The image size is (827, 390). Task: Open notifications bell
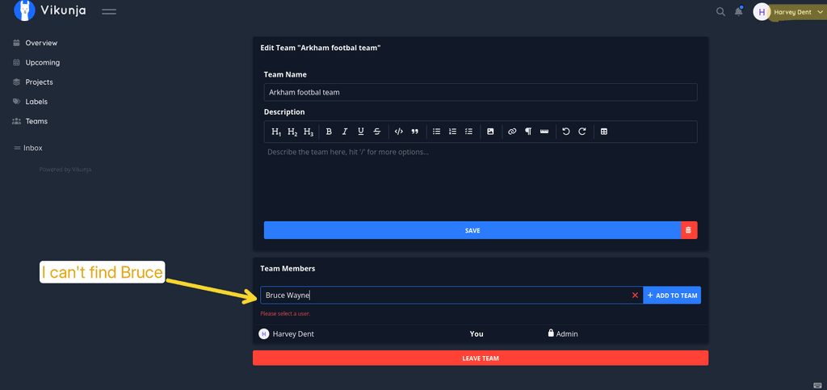[x=738, y=11]
